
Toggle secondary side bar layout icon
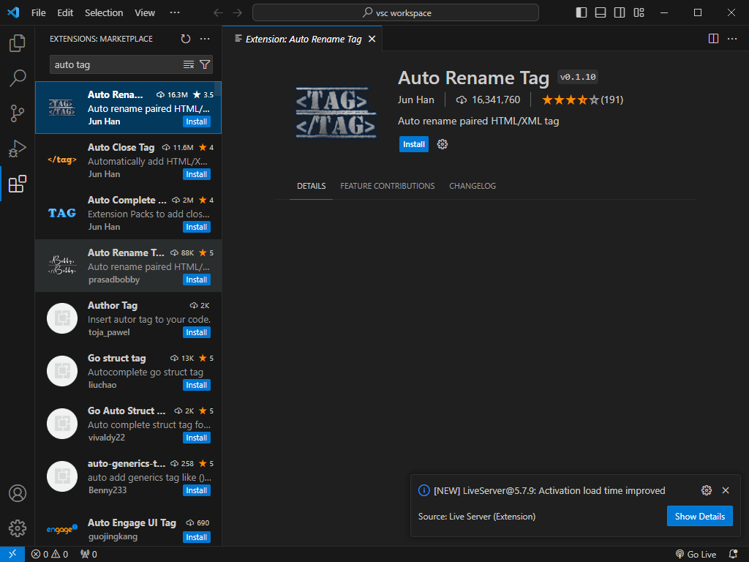pos(620,13)
